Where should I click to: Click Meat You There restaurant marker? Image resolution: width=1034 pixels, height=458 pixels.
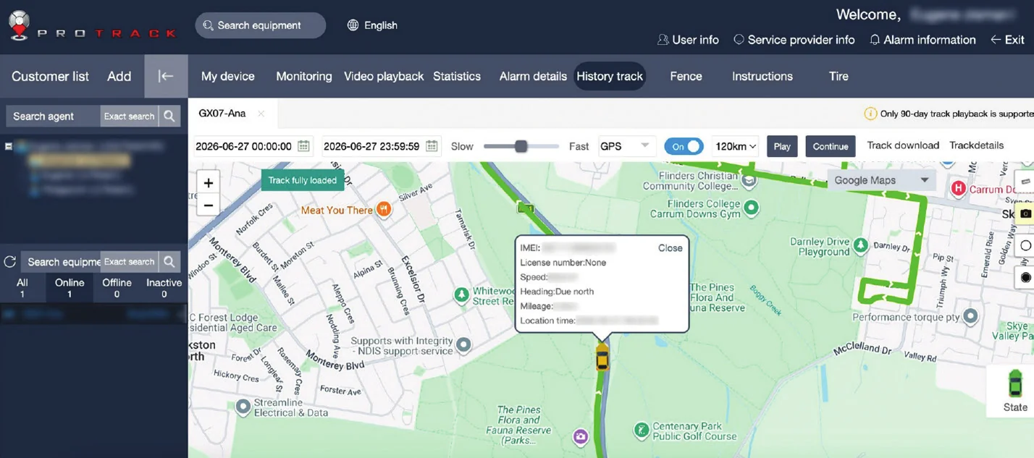click(384, 210)
